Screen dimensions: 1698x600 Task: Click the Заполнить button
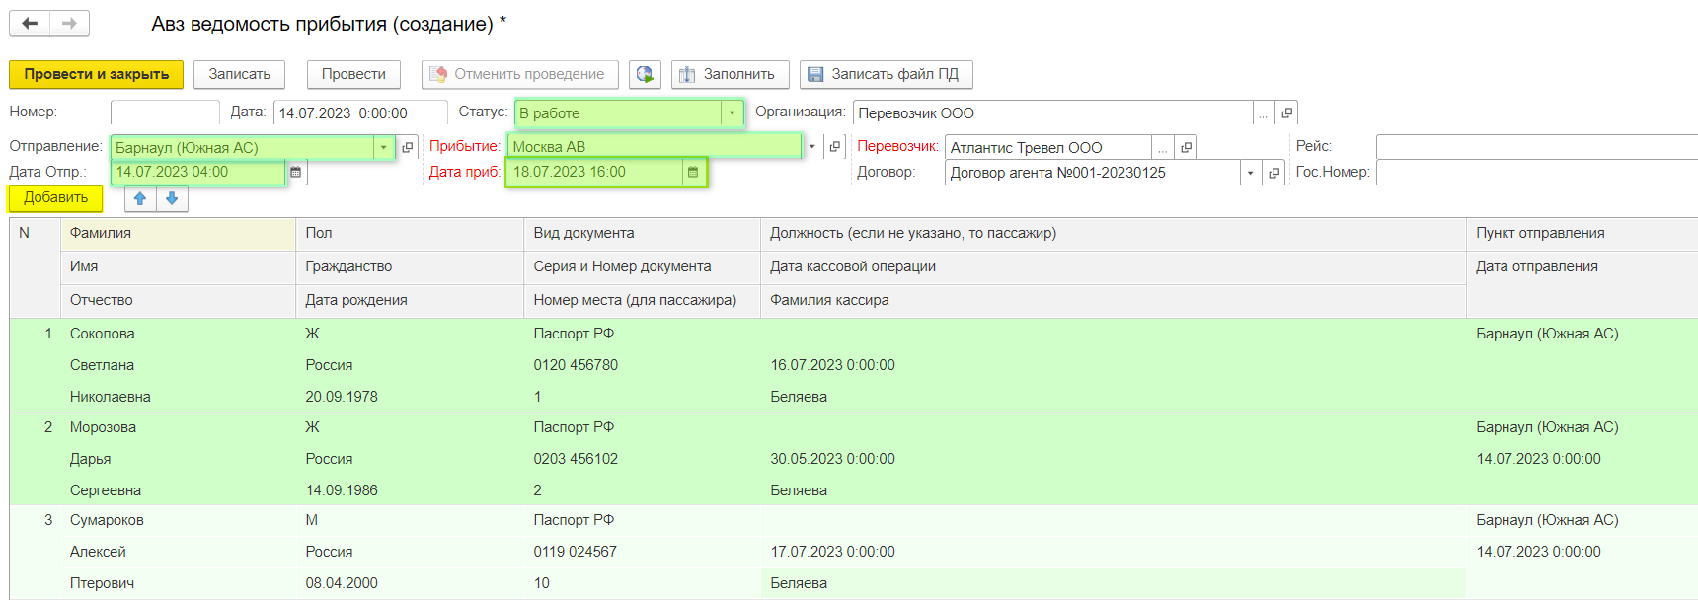tap(730, 74)
